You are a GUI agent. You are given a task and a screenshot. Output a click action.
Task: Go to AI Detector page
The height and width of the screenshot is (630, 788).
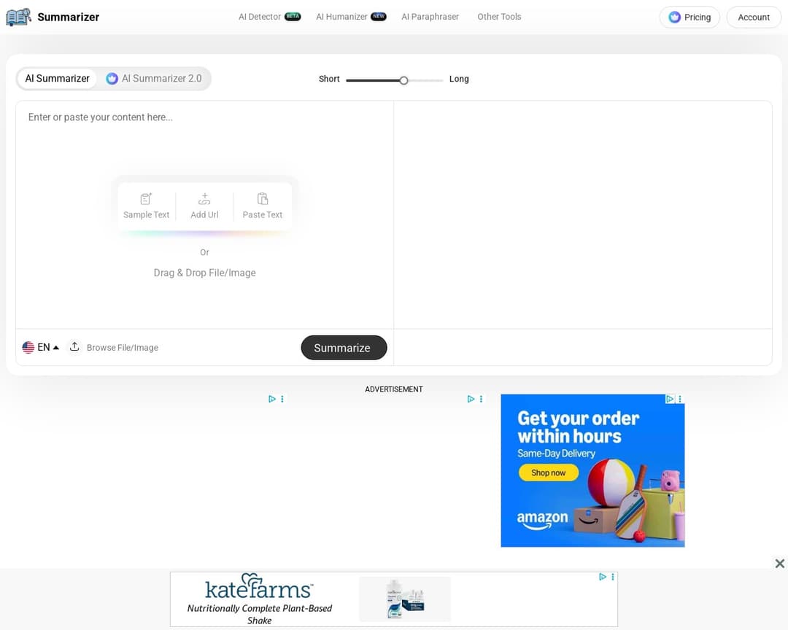pyautogui.click(x=260, y=17)
